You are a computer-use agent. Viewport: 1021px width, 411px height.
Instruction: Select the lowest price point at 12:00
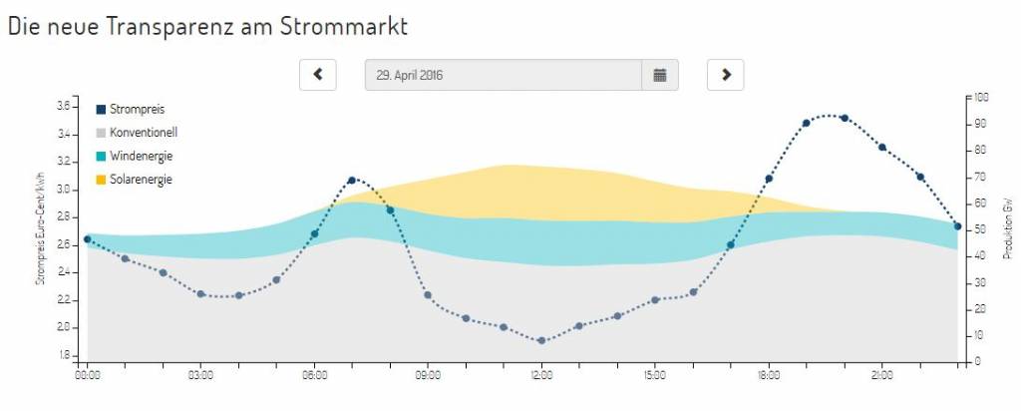(x=541, y=341)
